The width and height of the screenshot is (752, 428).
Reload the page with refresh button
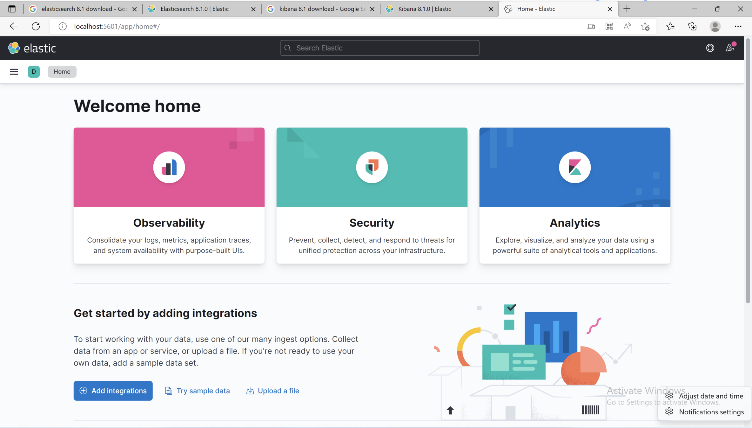(36, 26)
